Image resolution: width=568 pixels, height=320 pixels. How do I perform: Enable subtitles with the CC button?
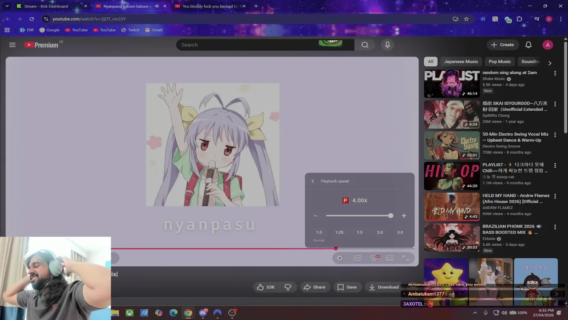358,258
